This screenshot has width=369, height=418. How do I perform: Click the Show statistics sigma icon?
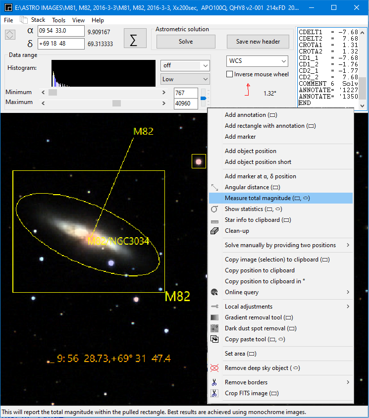(x=214, y=209)
